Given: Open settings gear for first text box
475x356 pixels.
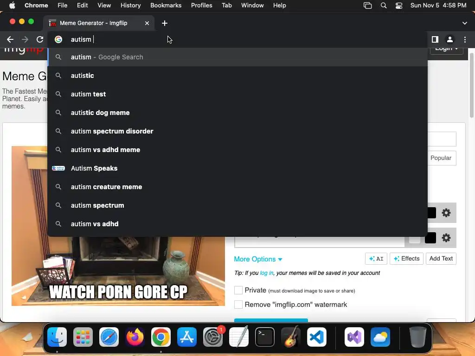Looking at the screenshot, I should click(x=446, y=213).
